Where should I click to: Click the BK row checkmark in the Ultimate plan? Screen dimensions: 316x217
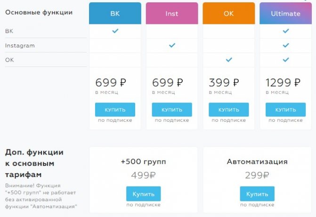286,31
